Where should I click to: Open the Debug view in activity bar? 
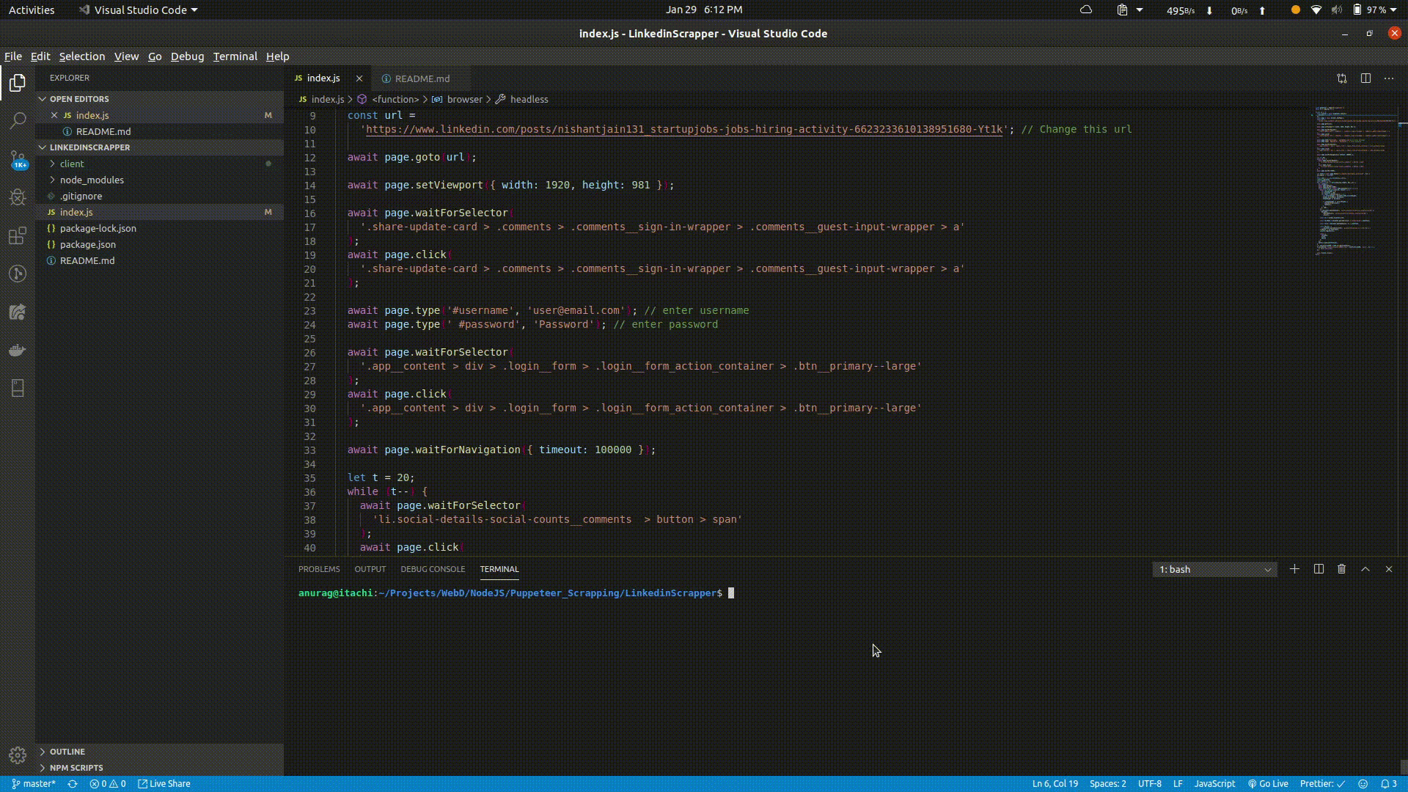(18, 197)
